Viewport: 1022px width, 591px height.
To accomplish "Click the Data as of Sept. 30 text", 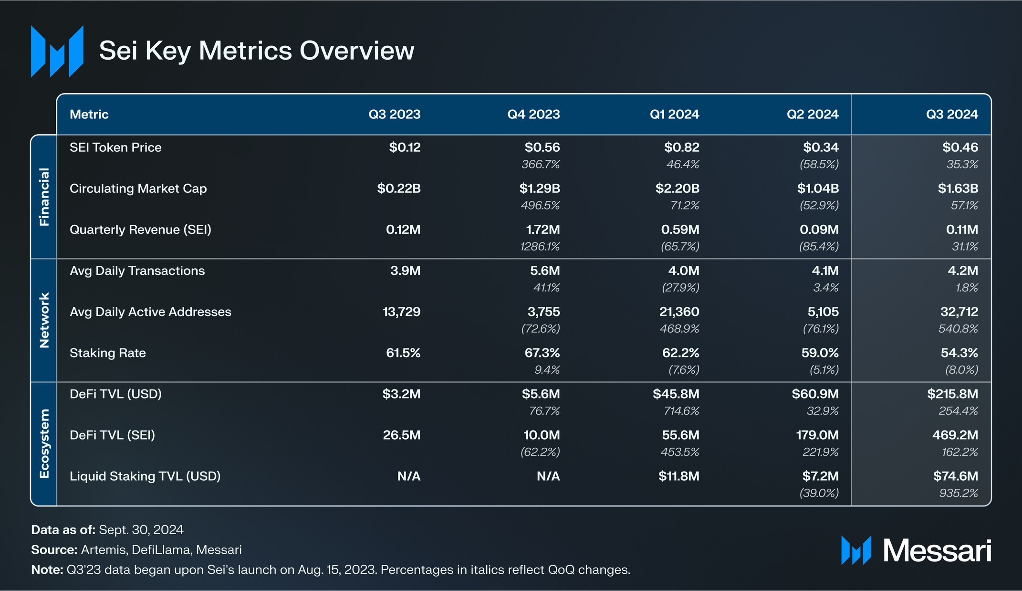I will (x=107, y=530).
